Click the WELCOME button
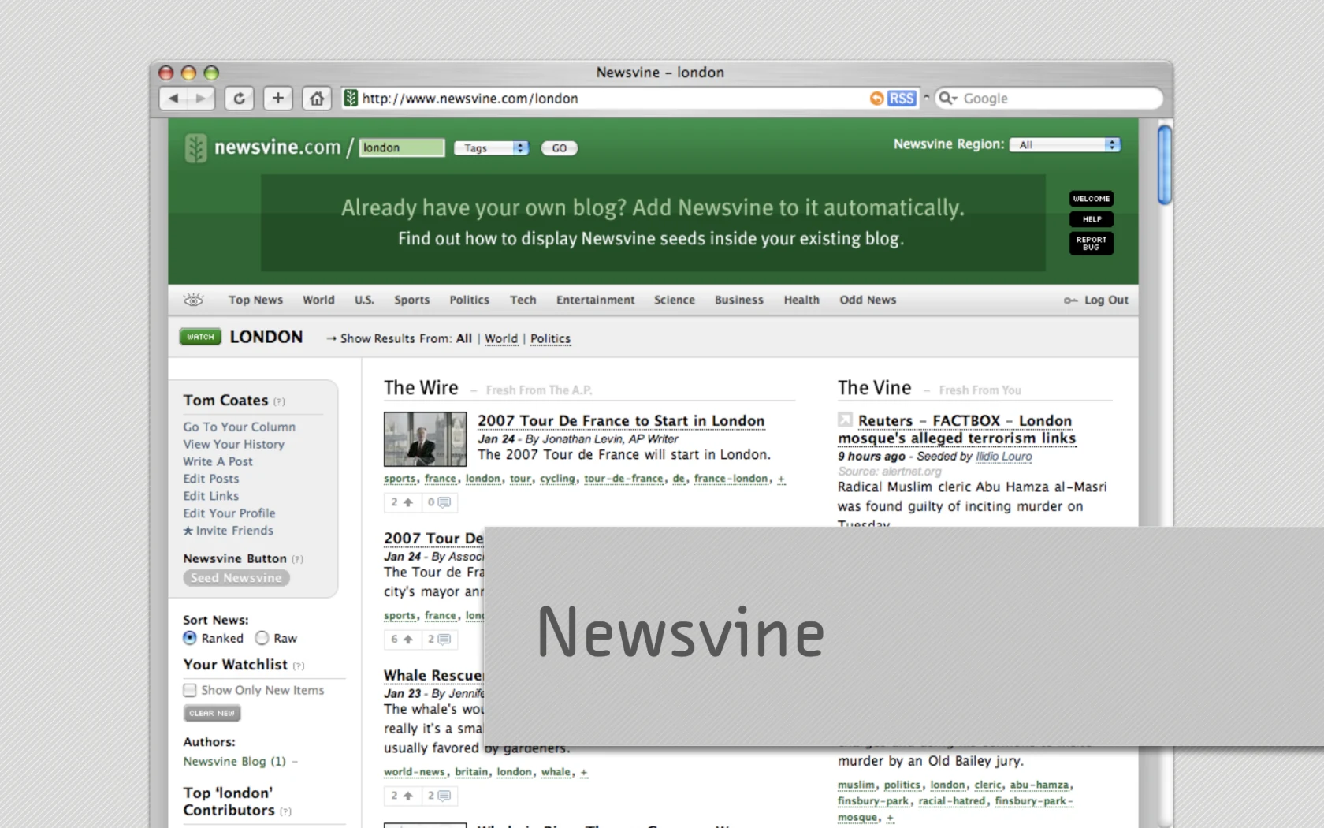This screenshot has height=828, width=1324. pos(1092,199)
